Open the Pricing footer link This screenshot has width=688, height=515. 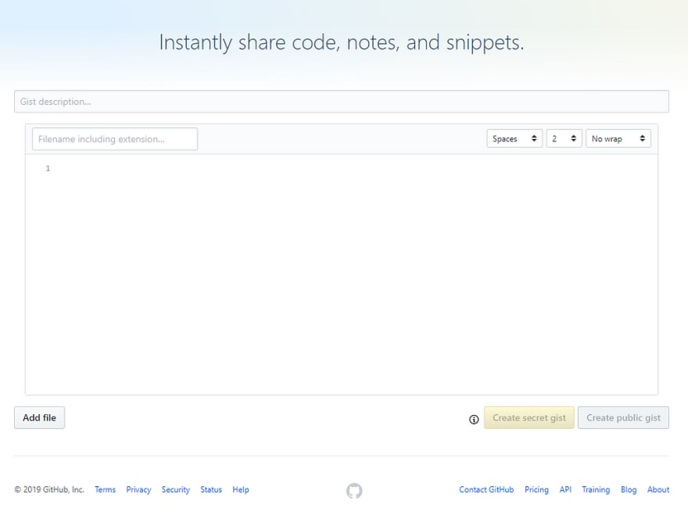coord(536,489)
